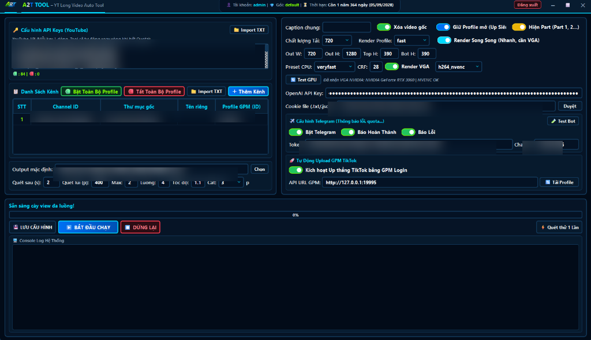The height and width of the screenshot is (340, 591).
Task: Open the h264_nvenc encoder dropdown
Action: (458, 67)
